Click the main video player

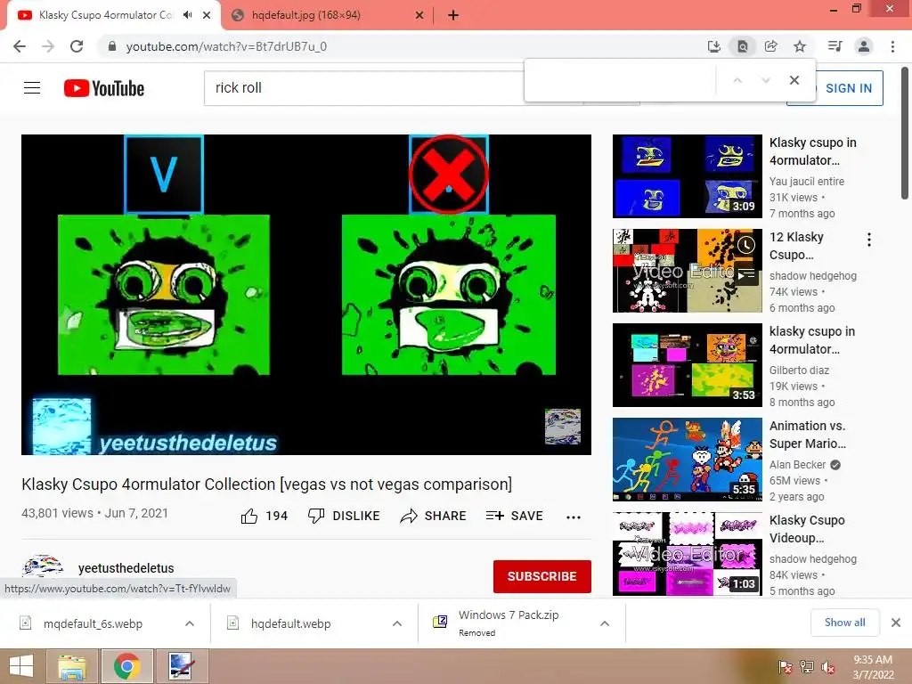tap(306, 294)
